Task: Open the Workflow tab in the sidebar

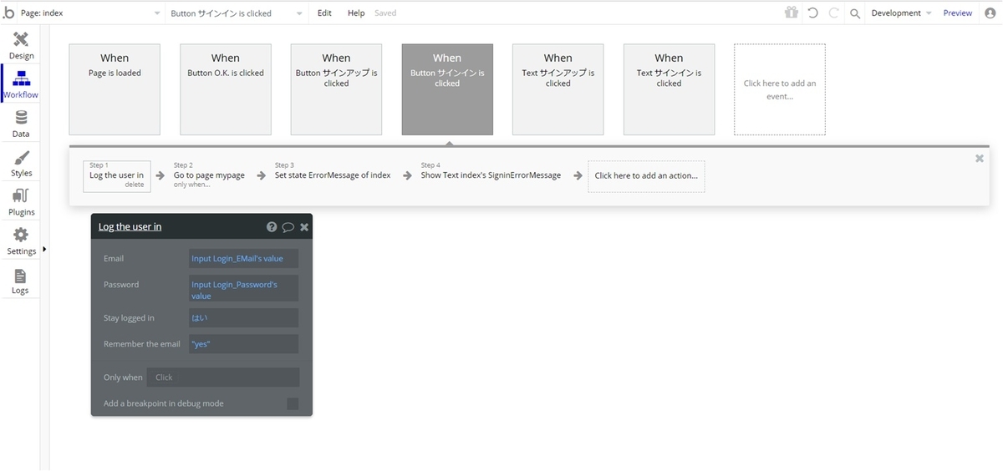Action: click(x=21, y=84)
